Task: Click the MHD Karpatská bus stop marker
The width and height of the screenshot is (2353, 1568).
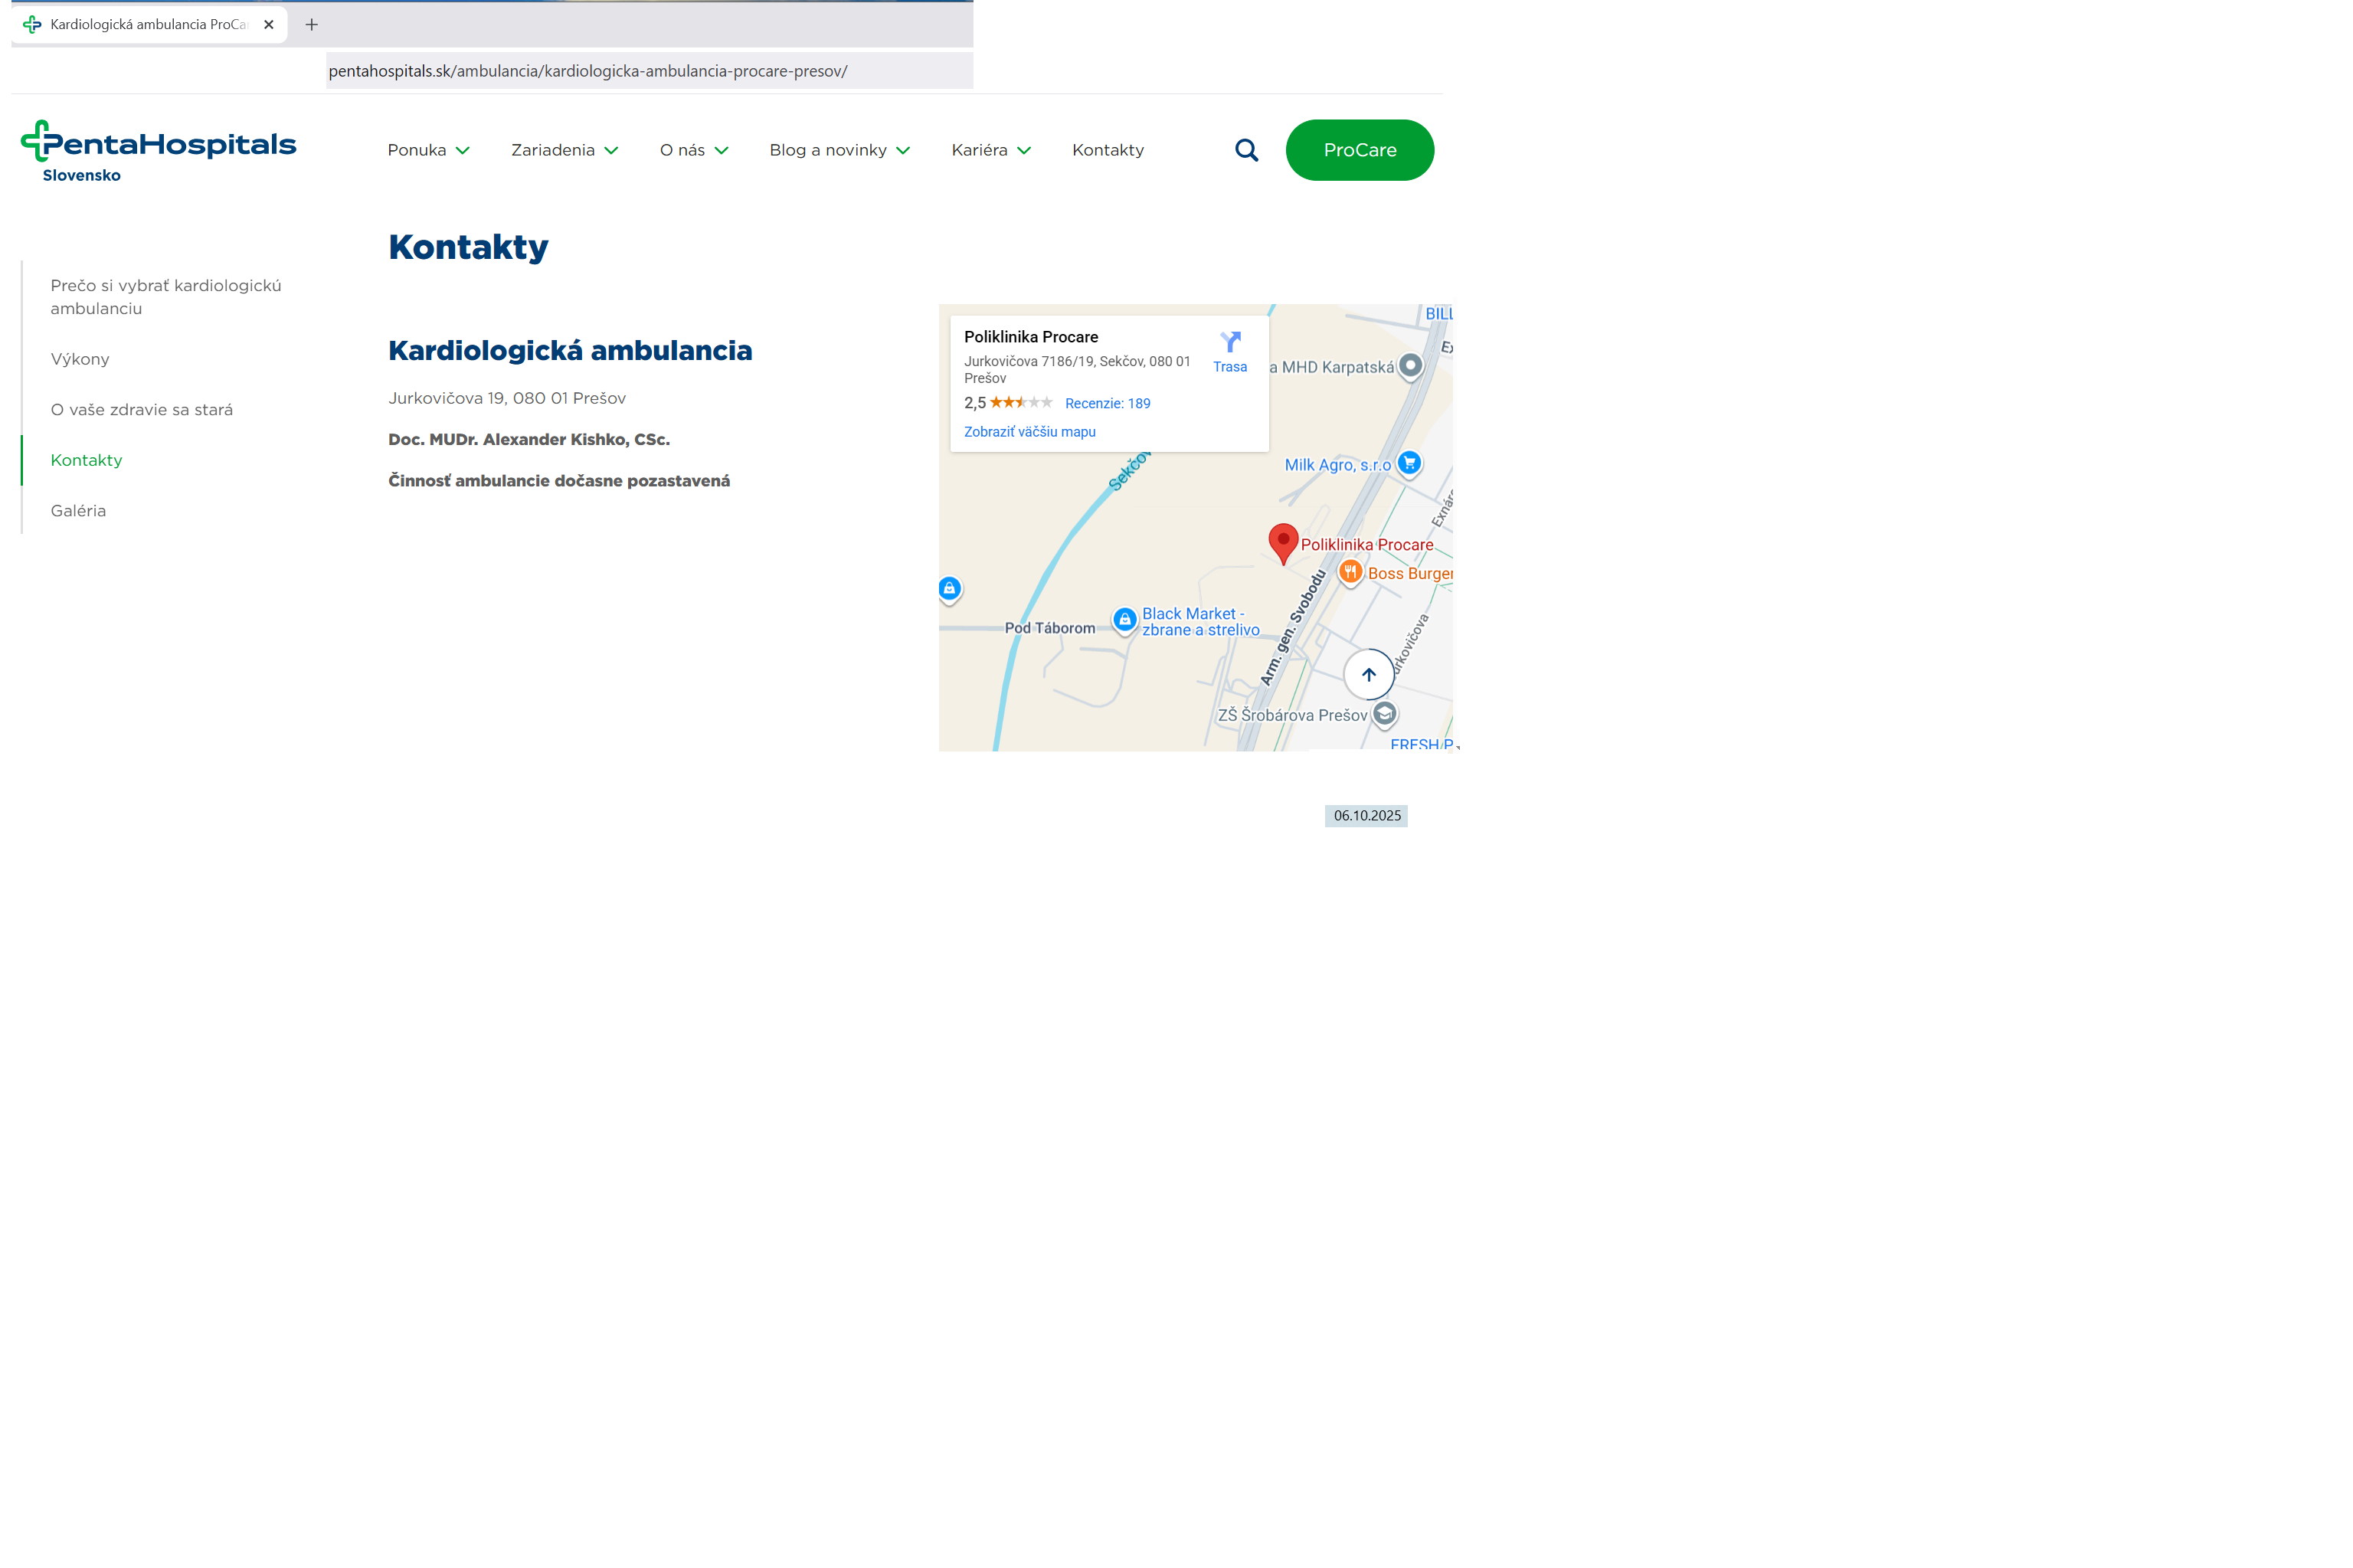Action: (x=1410, y=366)
